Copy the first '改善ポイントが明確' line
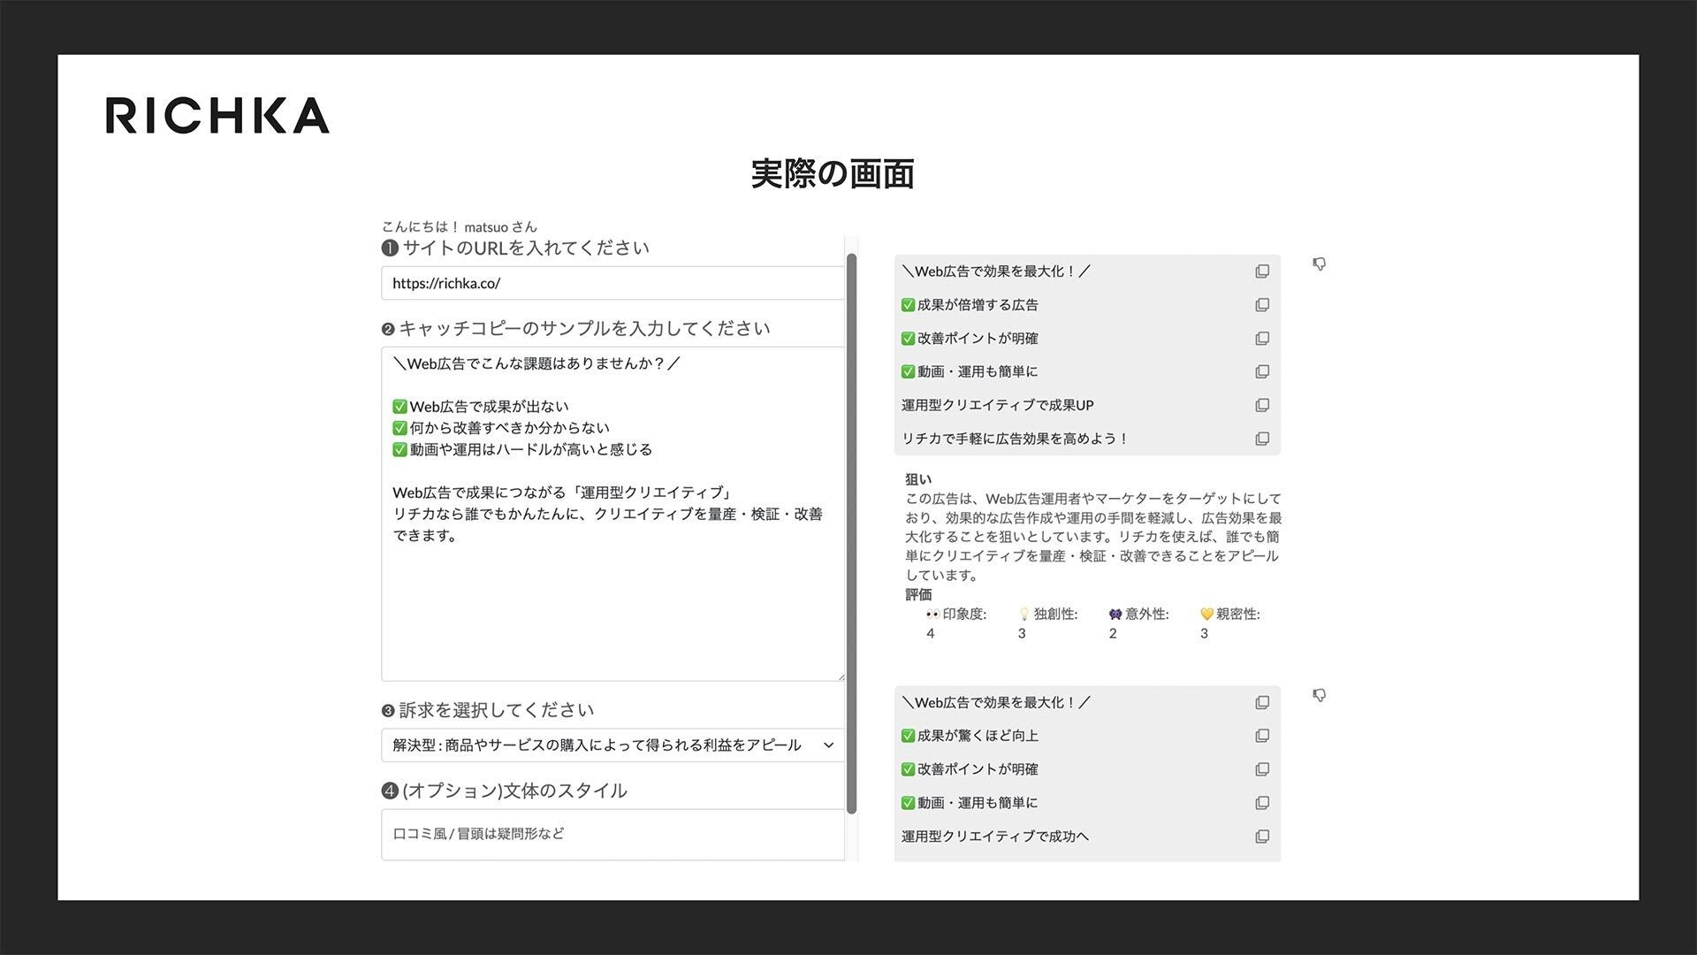Image resolution: width=1697 pixels, height=955 pixels. 1262,339
